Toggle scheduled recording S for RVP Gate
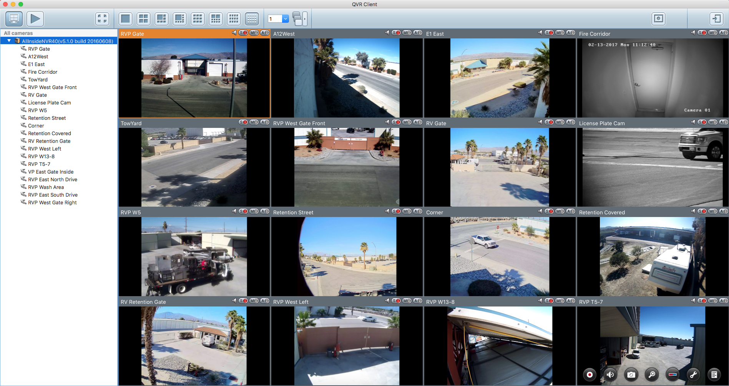Viewport: 729px width, 386px height. coord(243,33)
